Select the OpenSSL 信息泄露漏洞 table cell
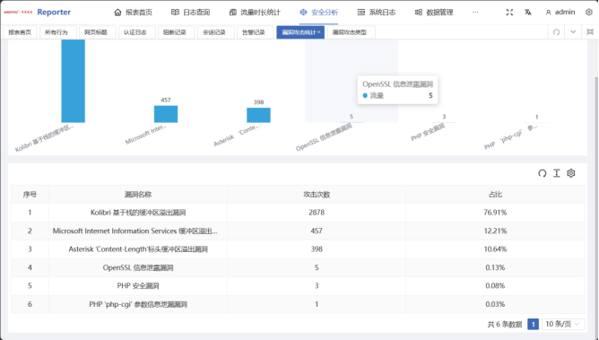This screenshot has height=340, width=599. [138, 267]
